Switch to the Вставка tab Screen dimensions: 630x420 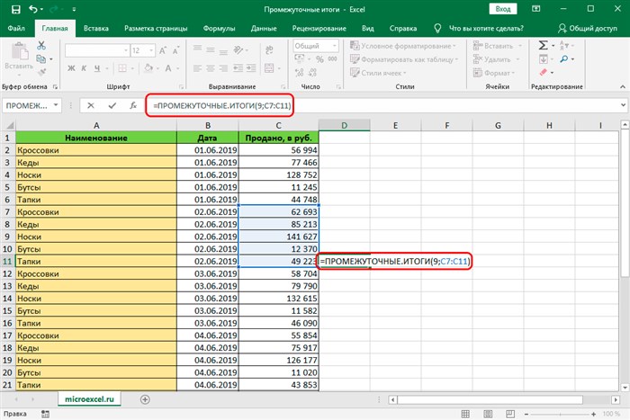[96, 28]
